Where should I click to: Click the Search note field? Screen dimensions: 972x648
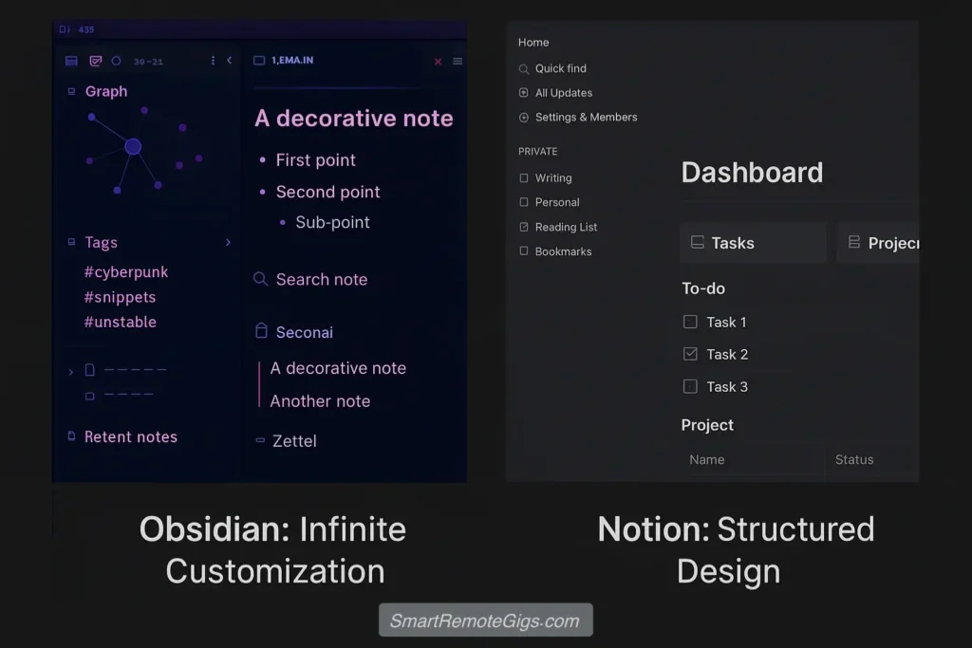(x=322, y=279)
